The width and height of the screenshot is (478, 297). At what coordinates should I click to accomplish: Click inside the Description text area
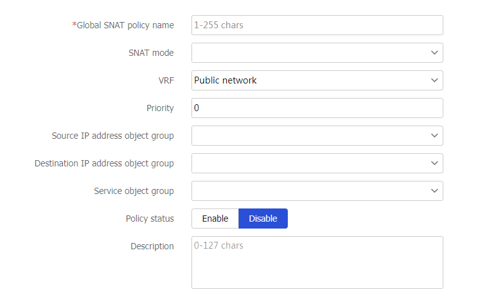pyautogui.click(x=317, y=262)
